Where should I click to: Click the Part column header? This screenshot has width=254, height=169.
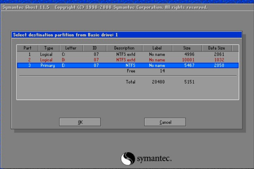[x=27, y=48]
